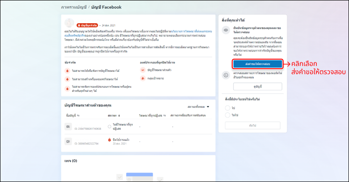Click the ID: 388665482322764 text
The width and height of the screenshot is (349, 182).
pos(86,144)
